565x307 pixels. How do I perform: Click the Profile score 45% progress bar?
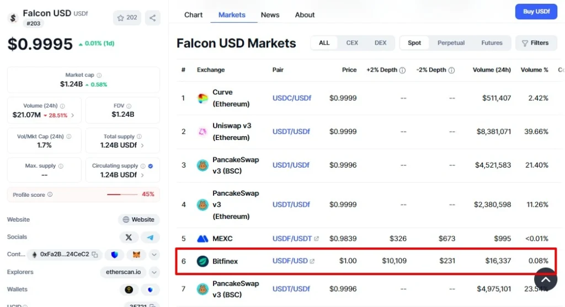(x=122, y=195)
